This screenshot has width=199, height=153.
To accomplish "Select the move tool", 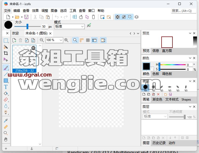I will click(x=6, y=60).
